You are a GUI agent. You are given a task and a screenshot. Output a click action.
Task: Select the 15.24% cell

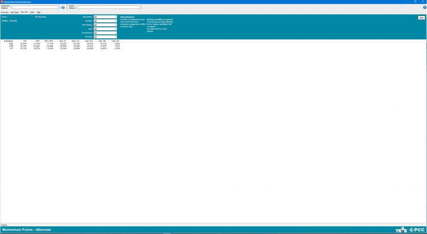[x=50, y=48]
